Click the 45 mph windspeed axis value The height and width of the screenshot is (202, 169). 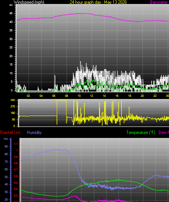click(11, 13)
